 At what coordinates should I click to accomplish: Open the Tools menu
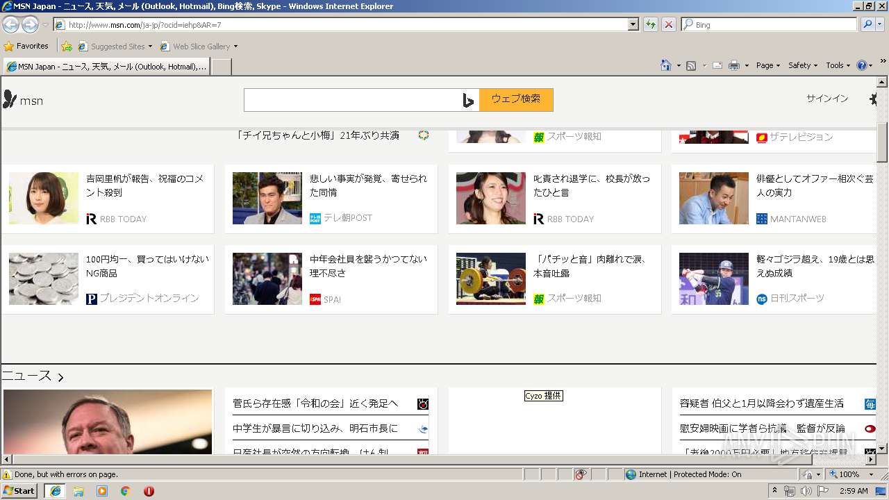click(838, 65)
